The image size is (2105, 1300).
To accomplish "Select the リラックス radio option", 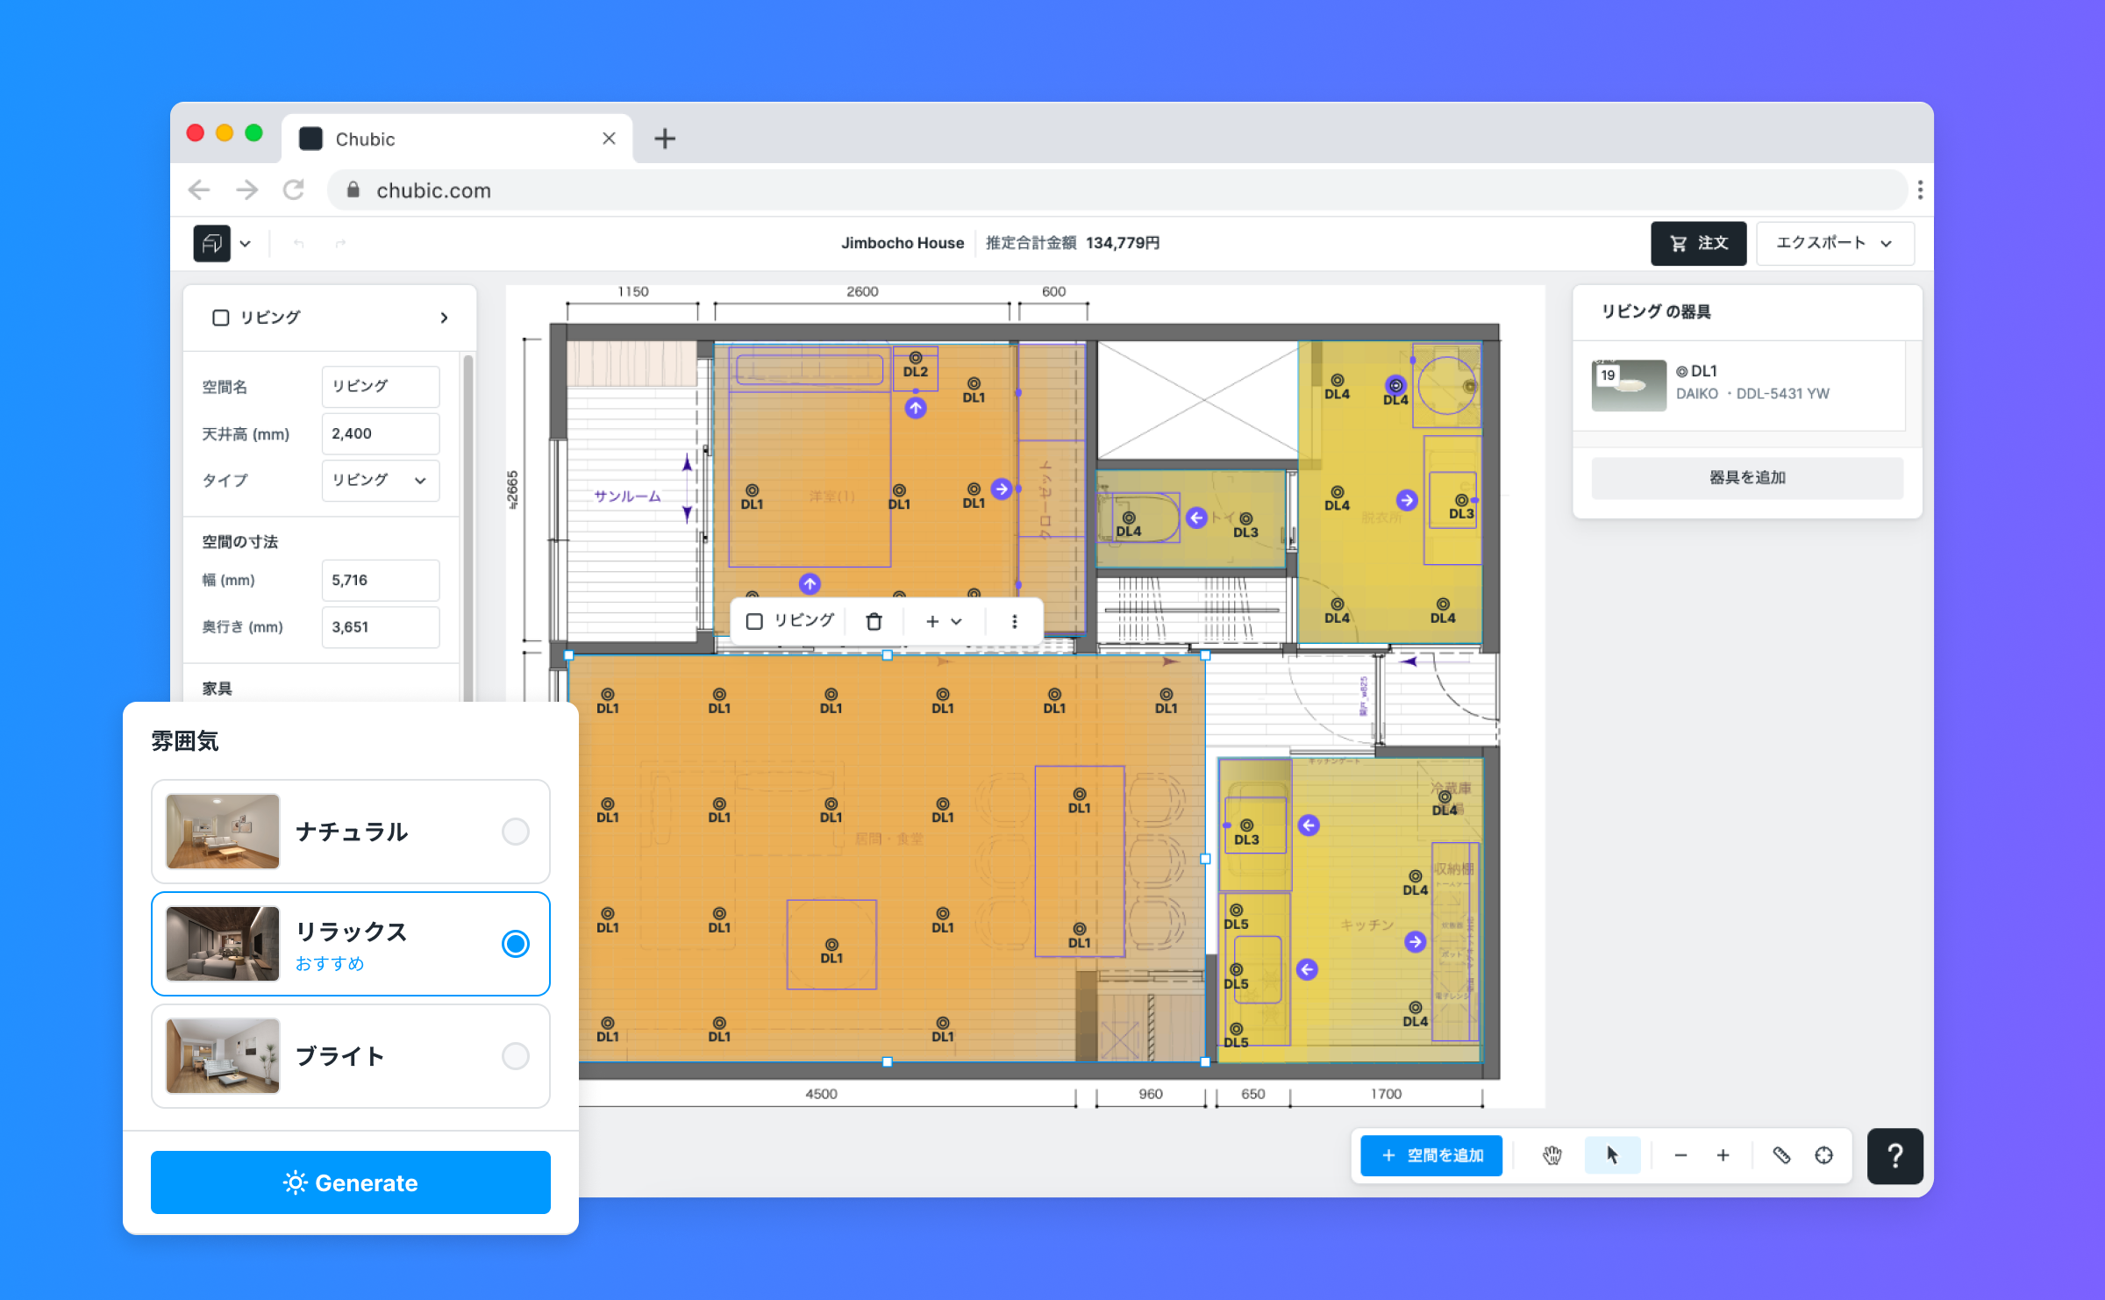I will coord(515,943).
